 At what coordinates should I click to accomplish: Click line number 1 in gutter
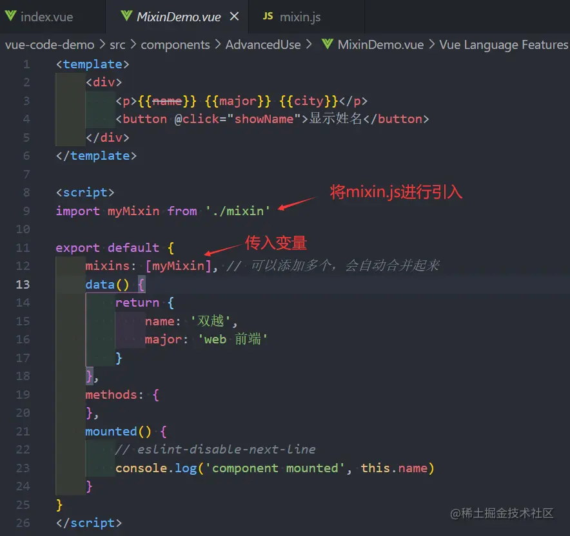tap(26, 64)
